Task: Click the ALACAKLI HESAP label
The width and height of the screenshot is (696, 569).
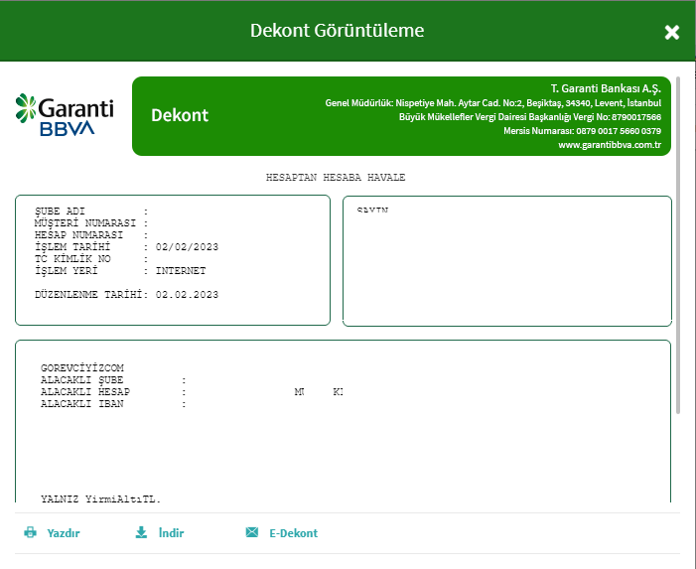Action: click(85, 392)
